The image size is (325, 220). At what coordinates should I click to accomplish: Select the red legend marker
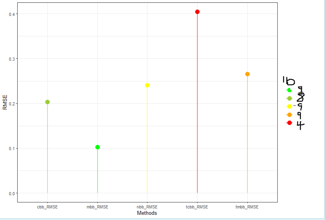[x=289, y=123]
